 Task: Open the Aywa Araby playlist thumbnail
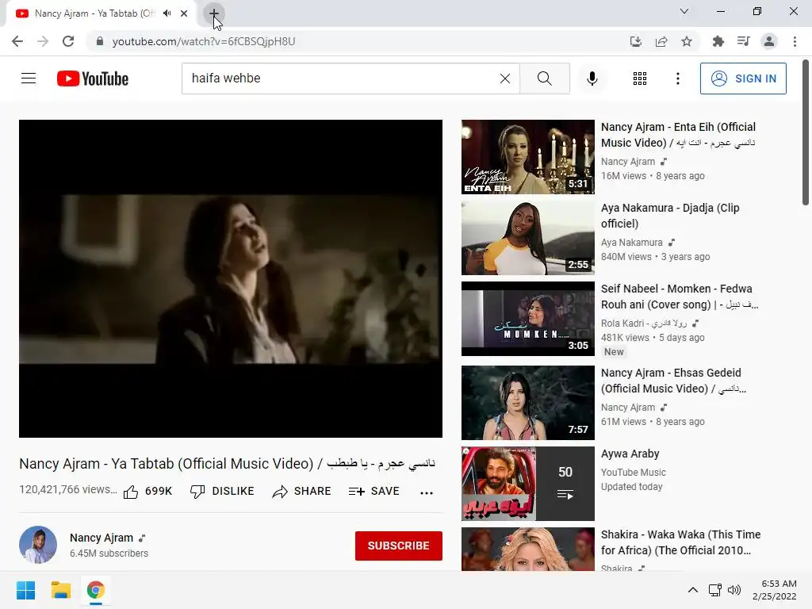(527, 484)
